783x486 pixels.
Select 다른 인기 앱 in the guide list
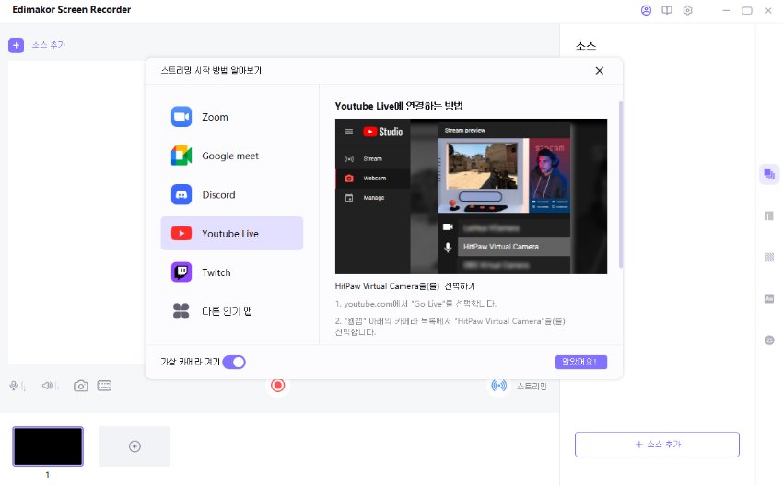(232, 311)
